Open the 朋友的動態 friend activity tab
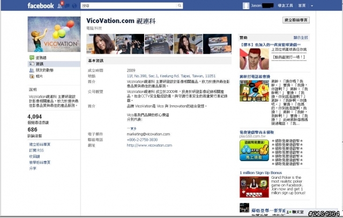This screenshot has height=218, width=343. point(44,70)
